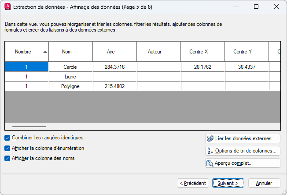Go to next page with Suivant

pos(228,183)
